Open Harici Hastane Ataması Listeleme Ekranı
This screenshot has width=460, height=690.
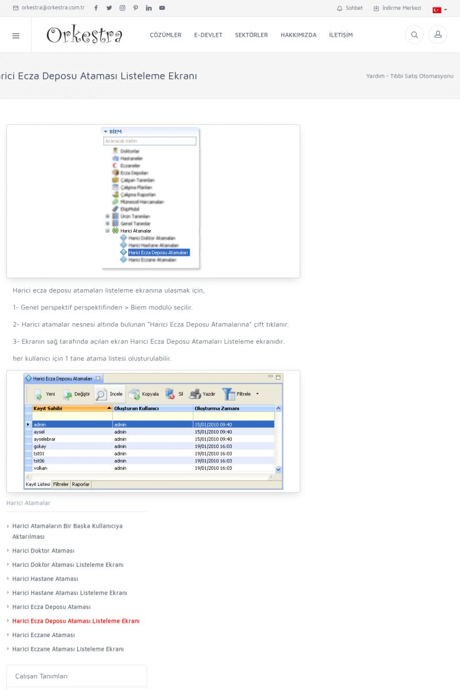[70, 593]
